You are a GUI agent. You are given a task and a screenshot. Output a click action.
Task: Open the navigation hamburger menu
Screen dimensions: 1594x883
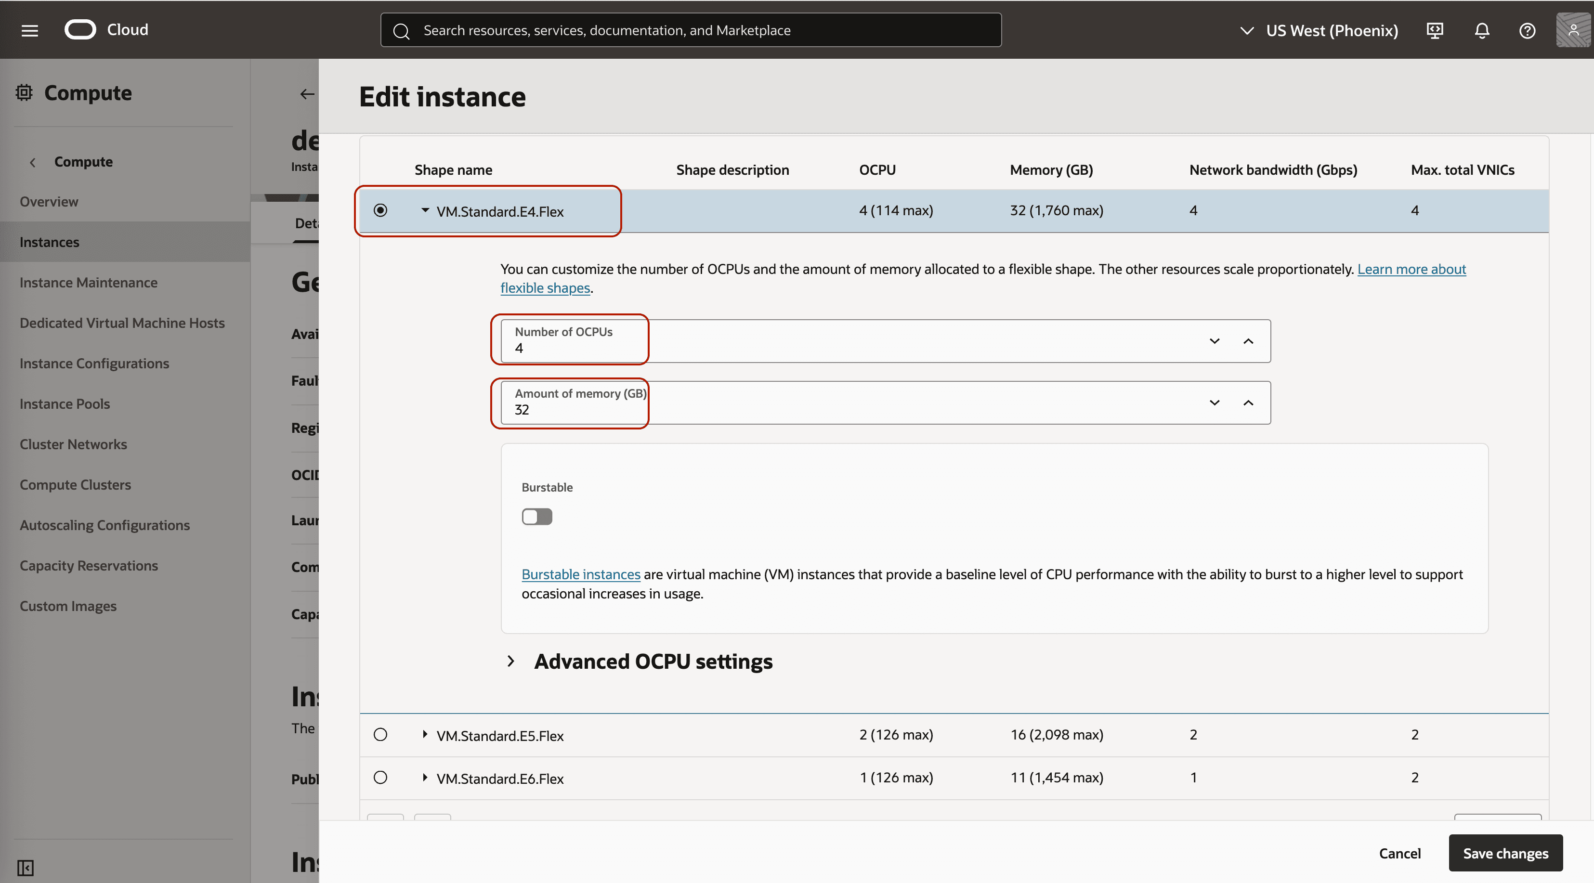pos(29,30)
